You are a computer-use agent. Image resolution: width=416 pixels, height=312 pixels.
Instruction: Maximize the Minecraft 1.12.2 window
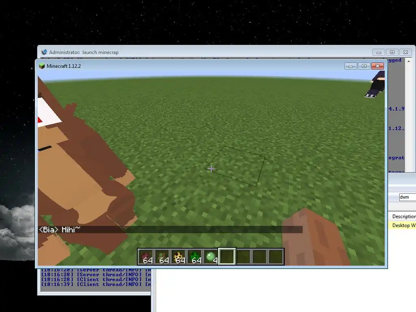364,66
